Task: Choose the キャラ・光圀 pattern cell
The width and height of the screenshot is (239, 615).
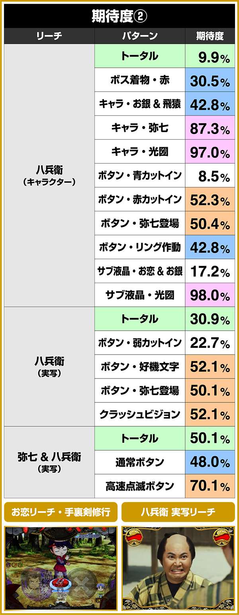Action: tap(140, 152)
